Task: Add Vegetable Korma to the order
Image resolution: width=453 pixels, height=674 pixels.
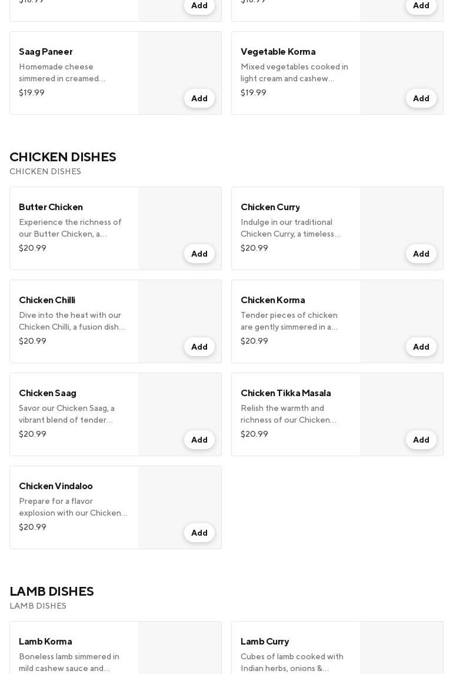Action: (421, 98)
